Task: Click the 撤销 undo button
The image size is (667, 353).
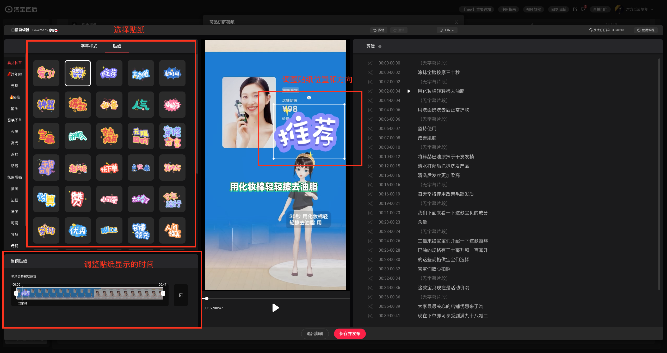Action: pyautogui.click(x=379, y=30)
